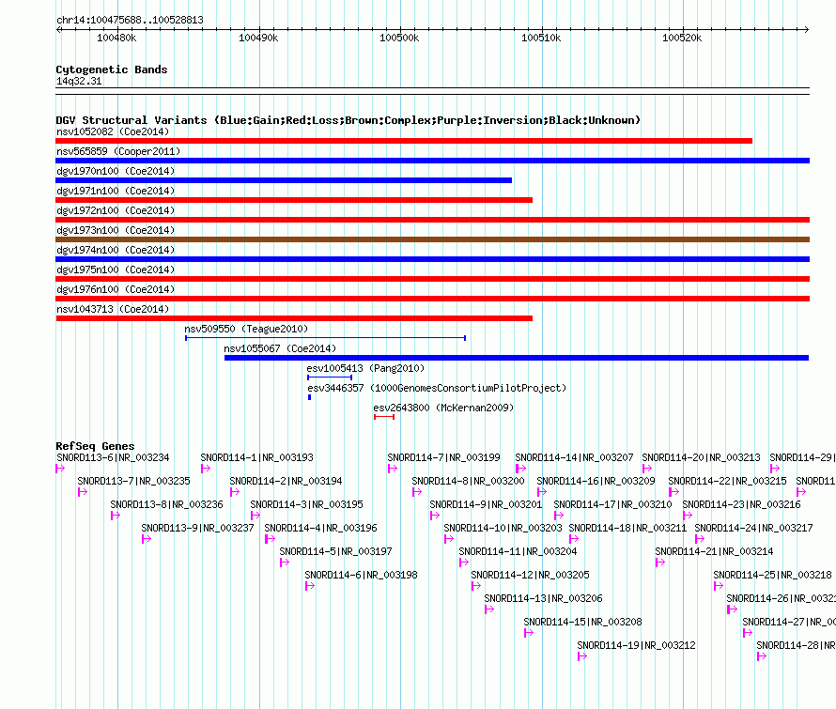Select the thin blue nsv509550 variant line
Image resolution: width=836 pixels, height=709 pixels.
point(326,338)
